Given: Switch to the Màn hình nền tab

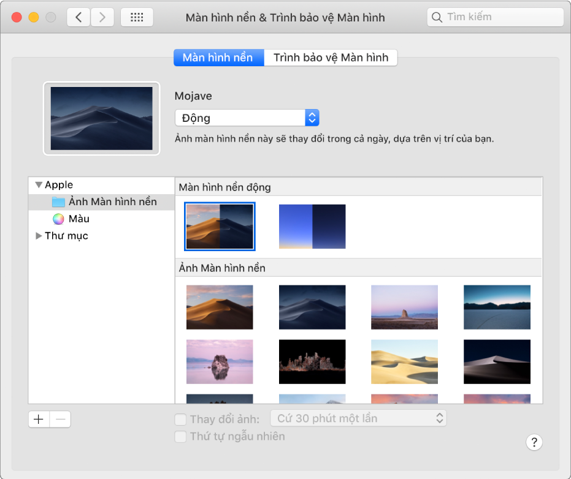Looking at the screenshot, I should [218, 58].
